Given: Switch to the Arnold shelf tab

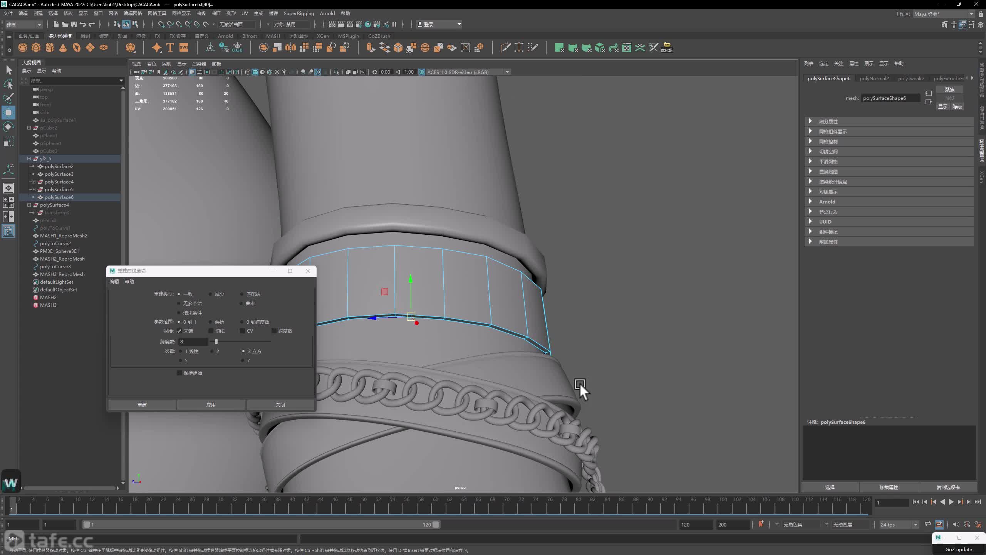Looking at the screenshot, I should [x=225, y=36].
